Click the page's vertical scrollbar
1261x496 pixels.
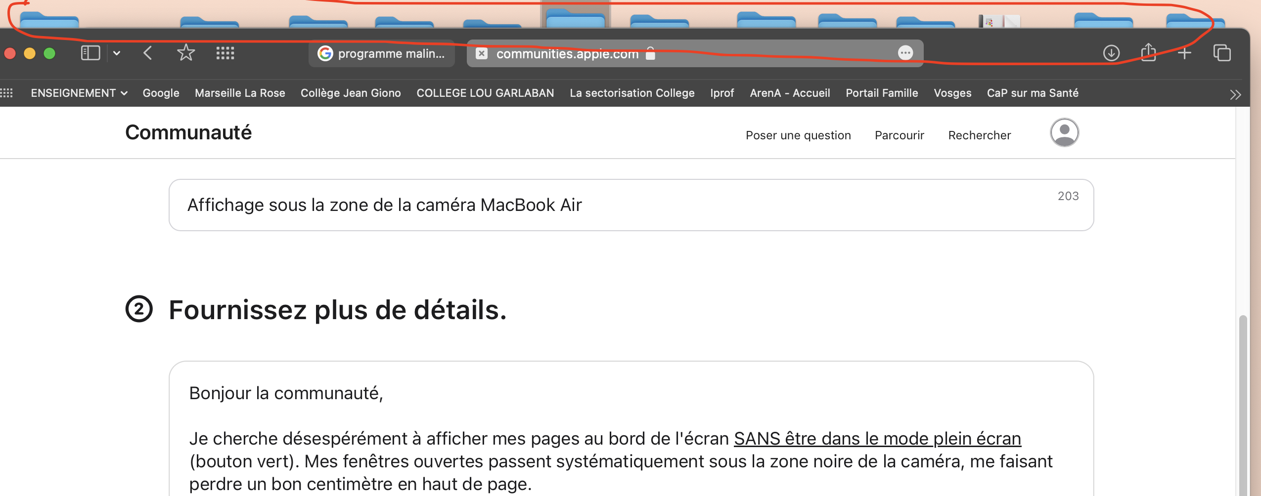1243,405
